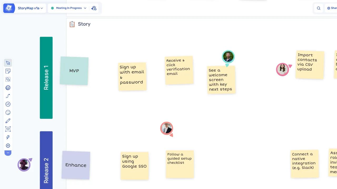
Task: Click the app logo home button
Action: coord(9,8)
